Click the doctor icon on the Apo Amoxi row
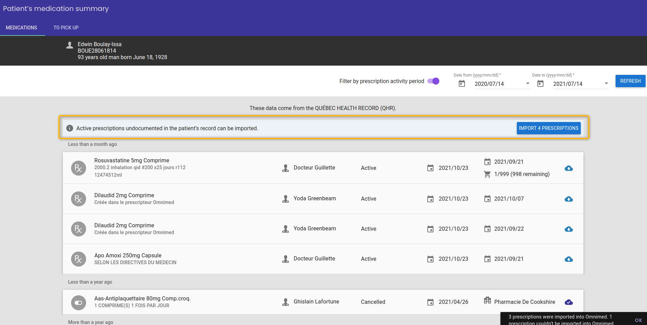647x325 pixels. (286, 259)
